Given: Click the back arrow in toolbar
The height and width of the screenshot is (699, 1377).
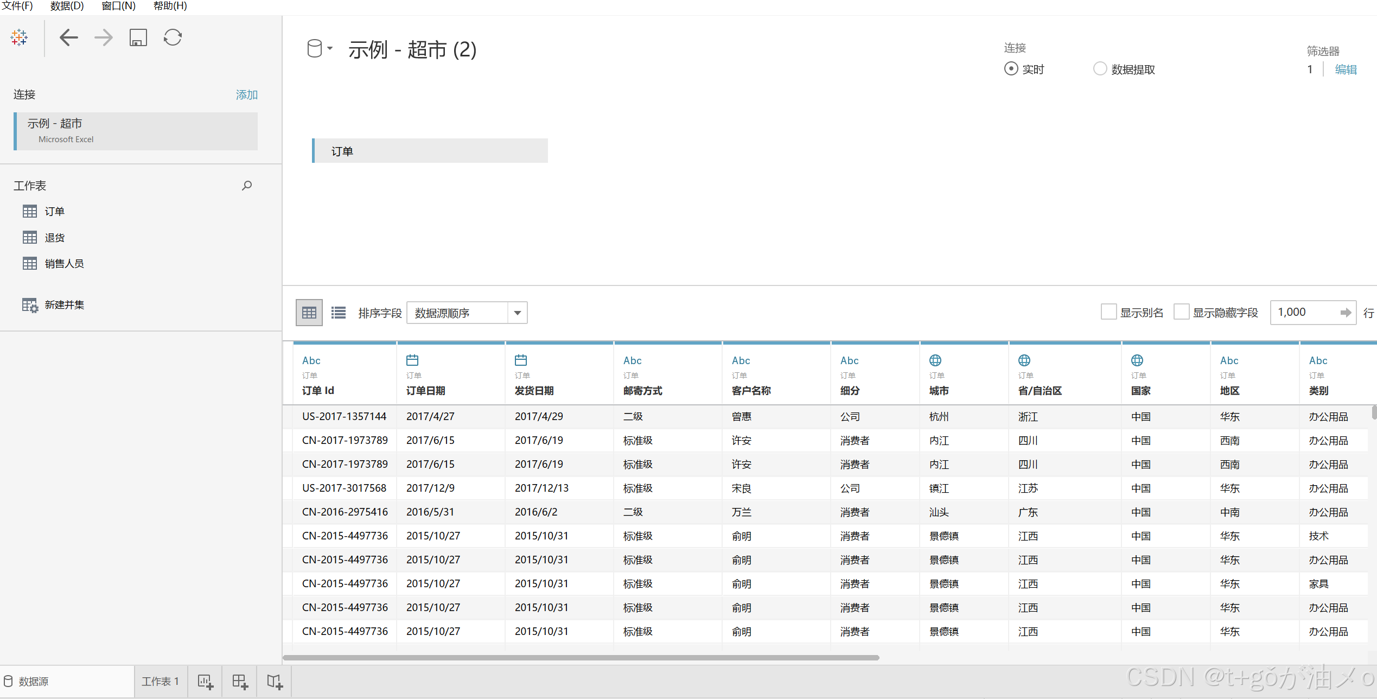Looking at the screenshot, I should tap(69, 37).
